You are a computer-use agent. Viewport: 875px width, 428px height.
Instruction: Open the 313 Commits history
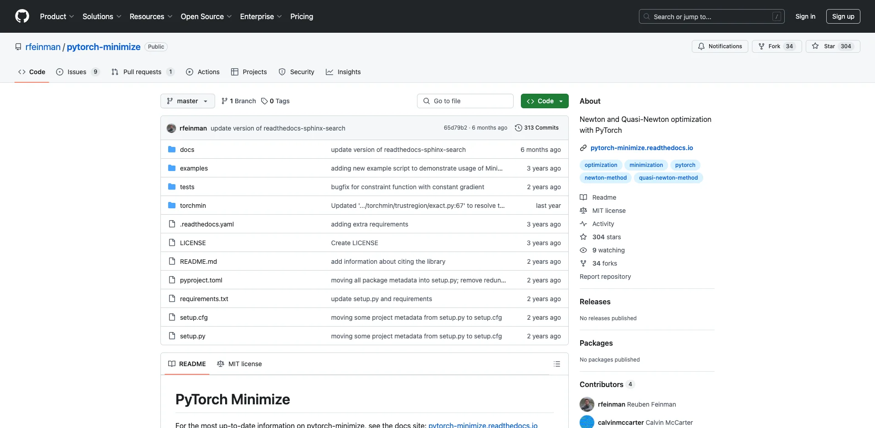[x=536, y=128]
